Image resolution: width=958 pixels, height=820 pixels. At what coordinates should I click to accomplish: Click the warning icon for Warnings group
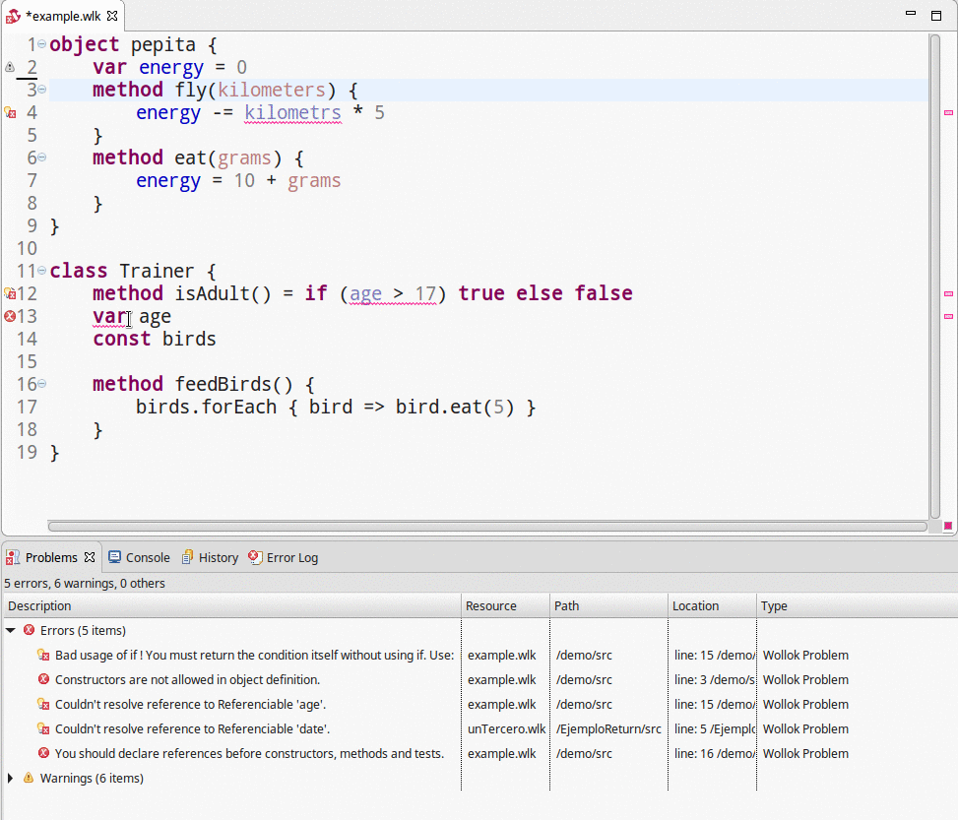29,778
